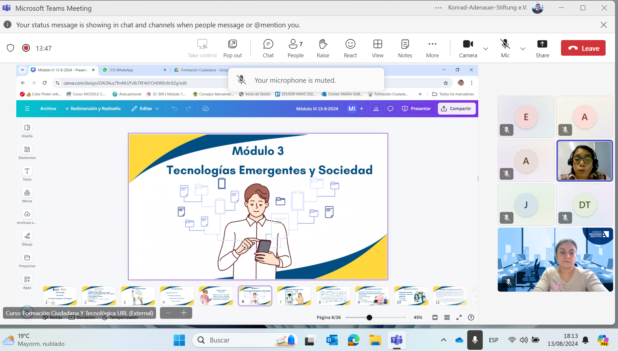Screen dimensions: 618x351
Task: Open meeting Notes
Action: [405, 48]
